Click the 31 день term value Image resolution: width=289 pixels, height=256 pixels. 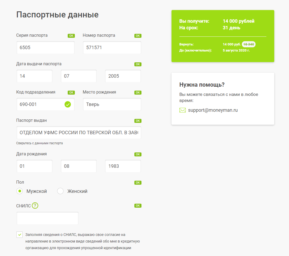(x=232, y=28)
